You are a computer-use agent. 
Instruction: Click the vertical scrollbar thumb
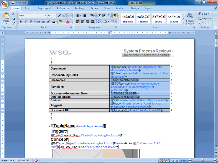(216, 43)
